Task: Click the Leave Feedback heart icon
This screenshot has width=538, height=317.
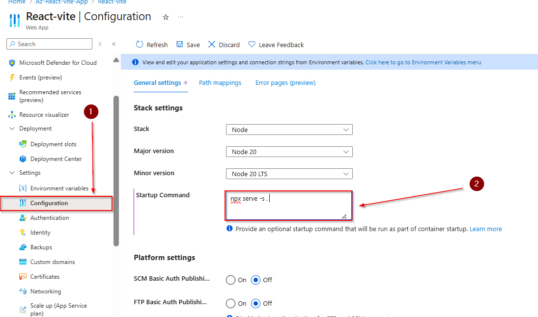Action: click(252, 44)
